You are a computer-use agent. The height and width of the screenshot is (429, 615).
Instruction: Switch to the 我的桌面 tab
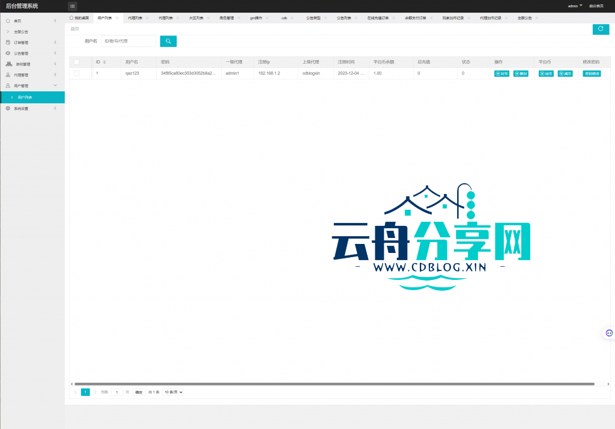click(x=79, y=18)
